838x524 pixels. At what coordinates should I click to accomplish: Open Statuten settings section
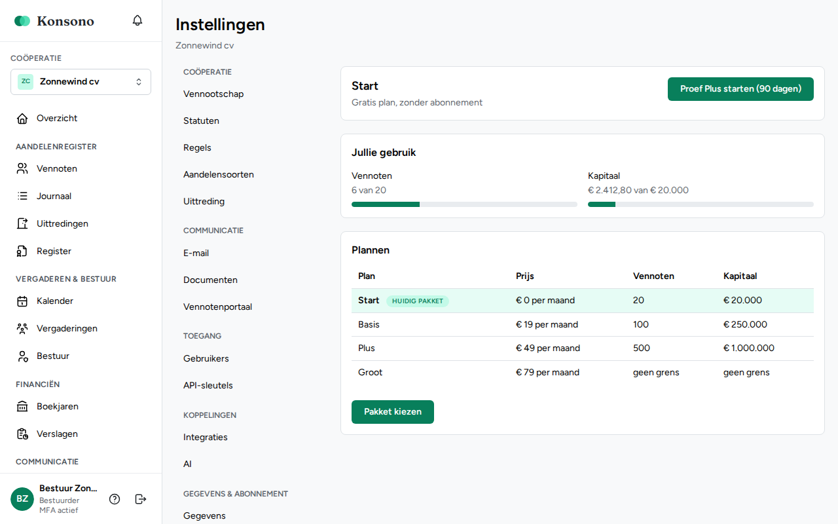click(201, 121)
